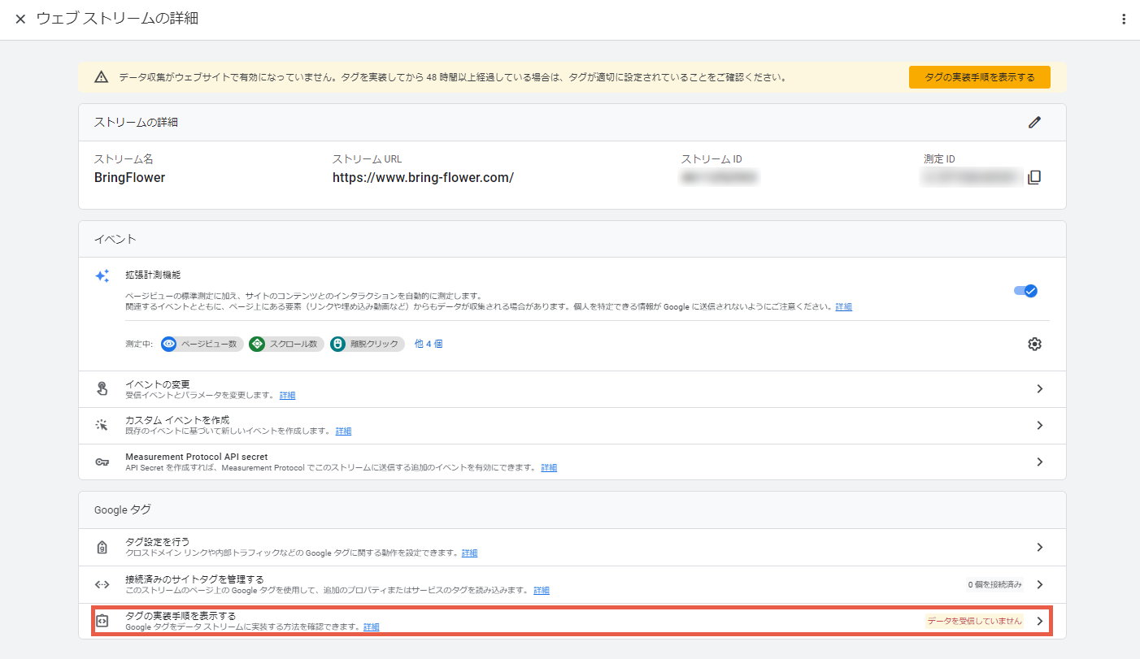Screen dimensions: 1140x659
Task: Click the 離脱クリック chip
Action: coord(368,344)
